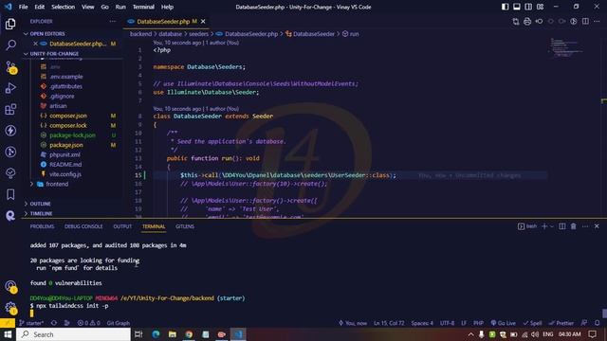The height and width of the screenshot is (341, 607).
Task: Open the Bookmarks view in activity bar
Action: pyautogui.click(x=10, y=194)
